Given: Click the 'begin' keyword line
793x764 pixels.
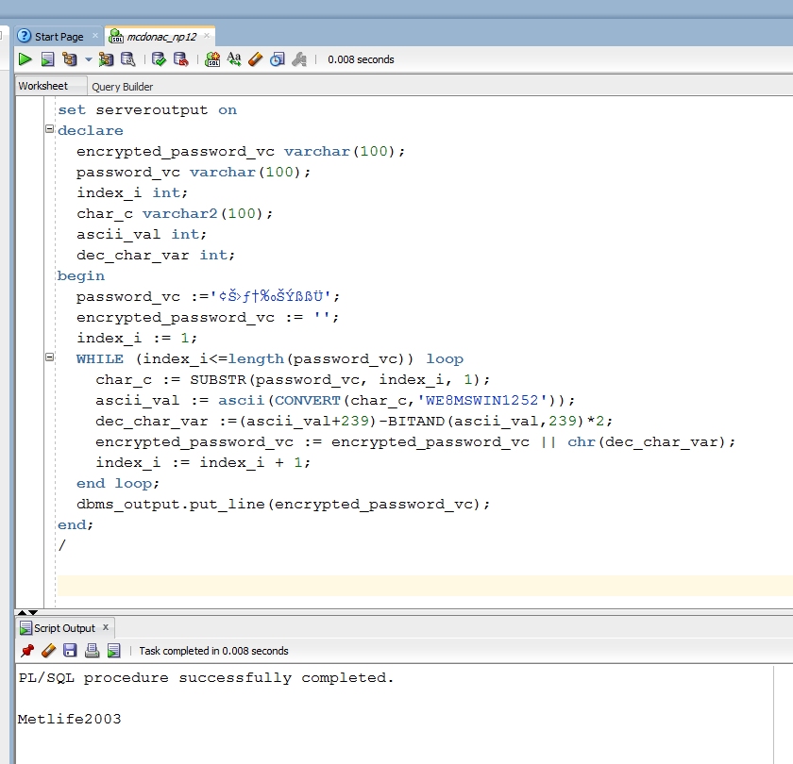Looking at the screenshot, I should [81, 275].
